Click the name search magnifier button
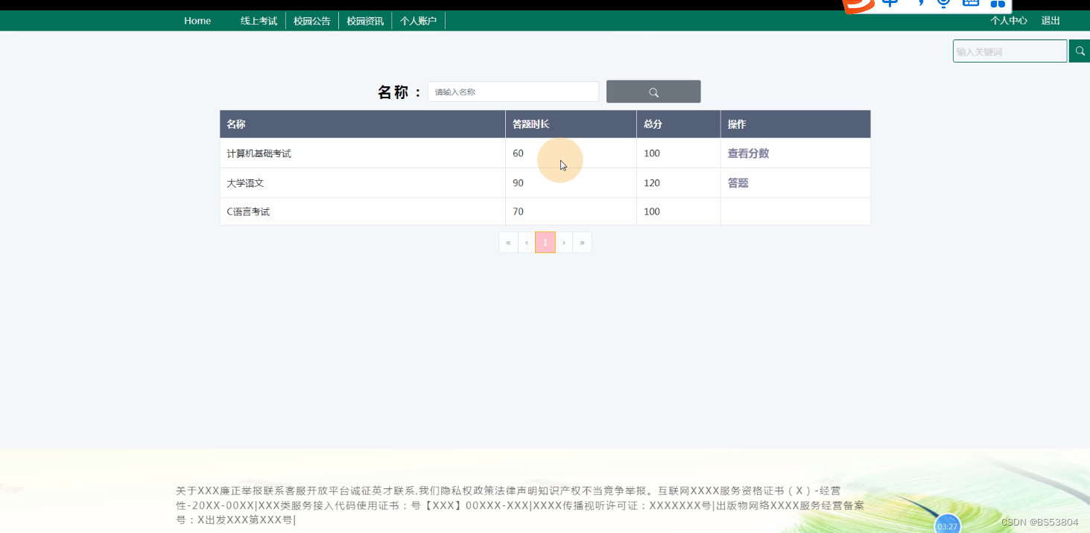Viewport: 1090px width, 533px height. coord(653,92)
